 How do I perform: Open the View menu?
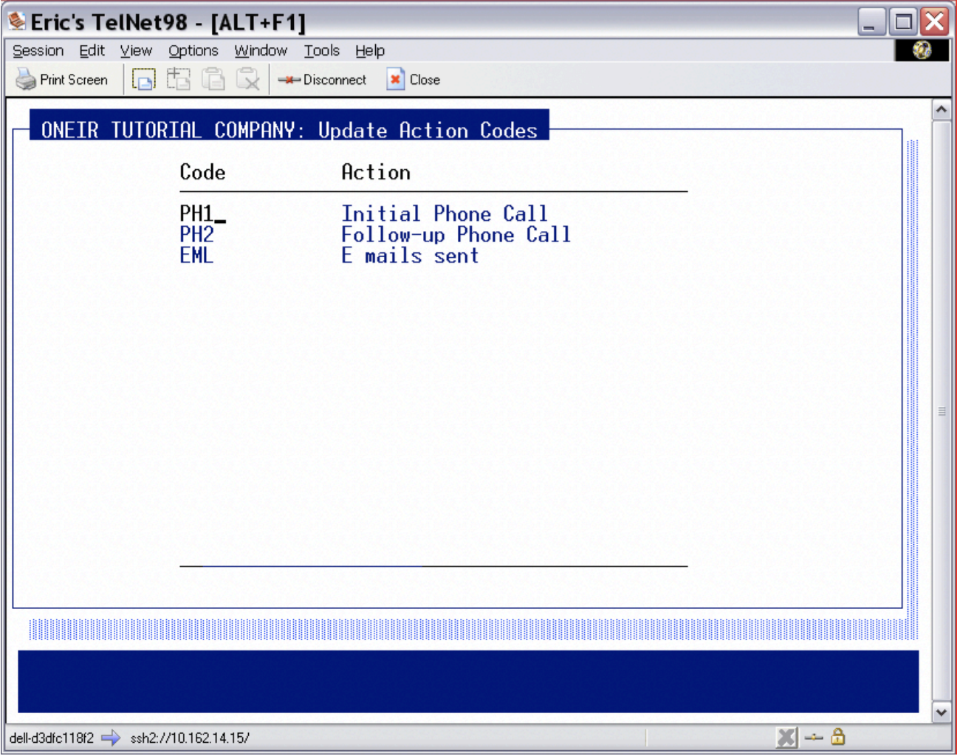click(x=136, y=51)
